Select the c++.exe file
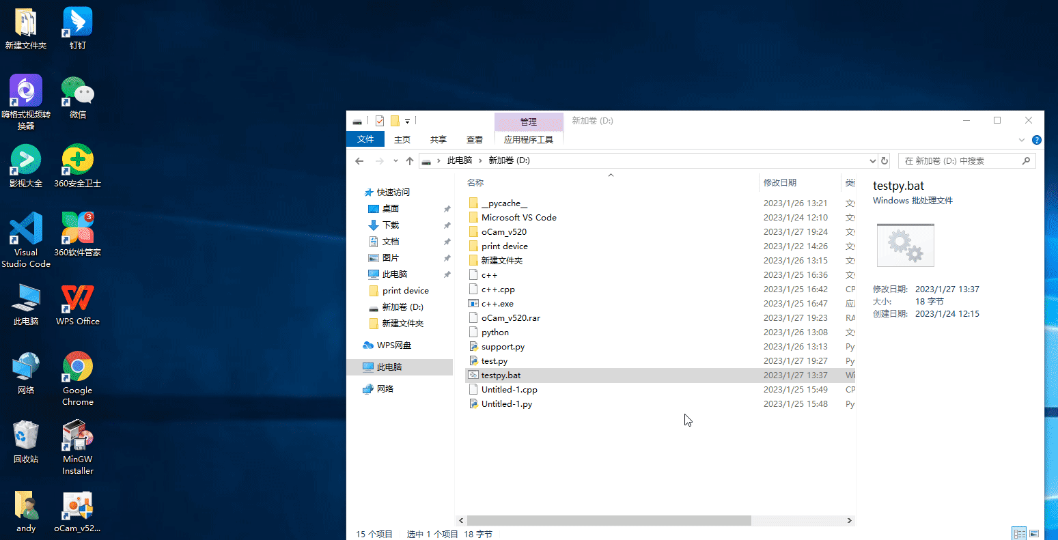The width and height of the screenshot is (1058, 540). tap(497, 304)
